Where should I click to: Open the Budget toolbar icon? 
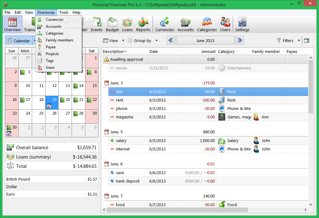click(x=112, y=24)
